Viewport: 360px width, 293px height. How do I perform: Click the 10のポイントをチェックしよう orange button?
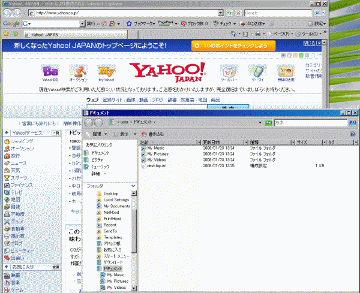(233, 46)
